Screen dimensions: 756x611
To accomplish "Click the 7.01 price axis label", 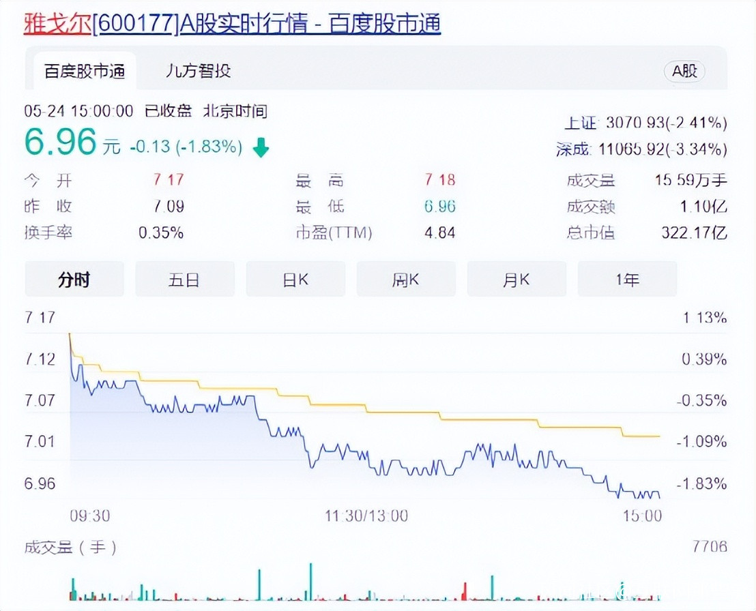I will pyautogui.click(x=40, y=441).
